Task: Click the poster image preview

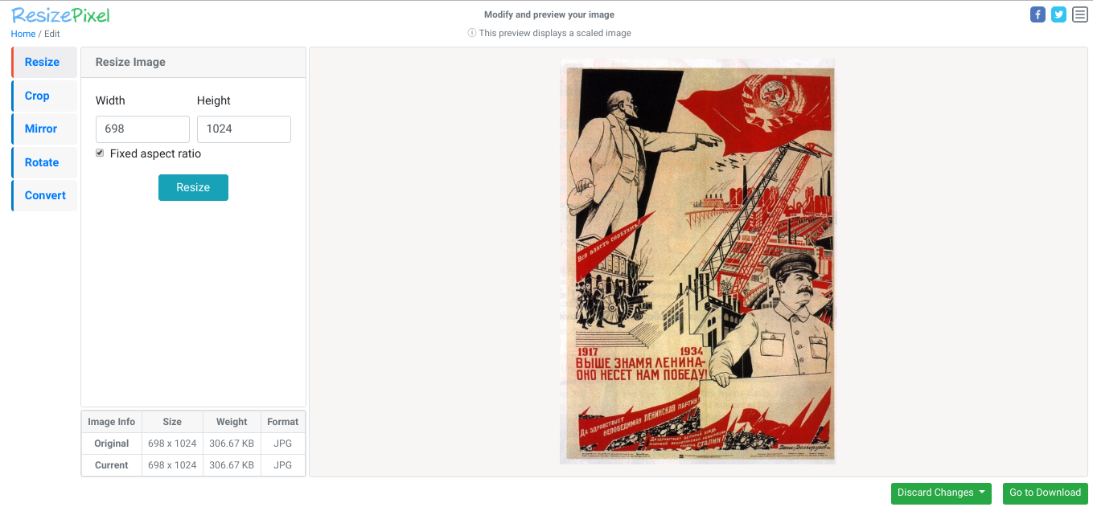Action: click(x=697, y=261)
